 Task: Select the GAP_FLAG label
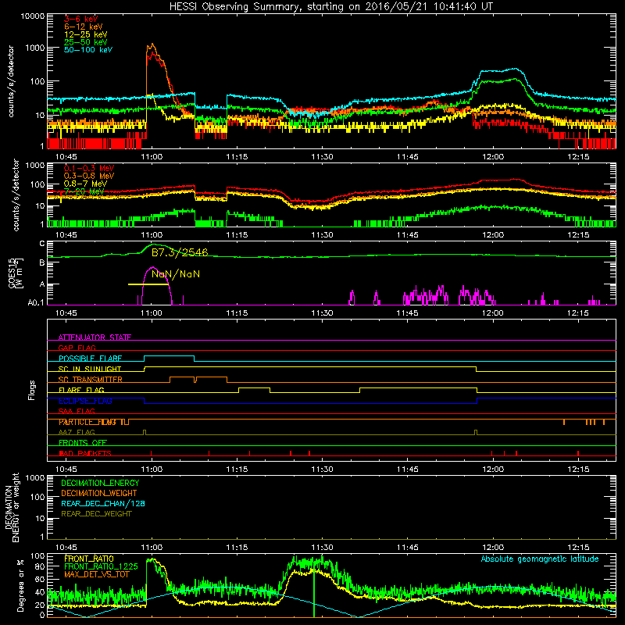pos(77,348)
